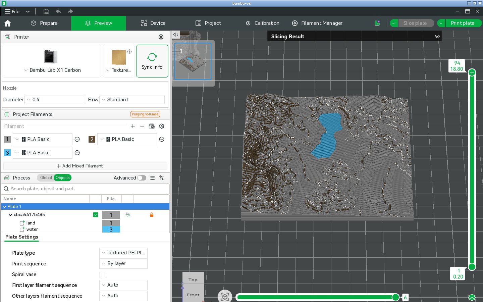Open process settings list icon

pos(152,178)
